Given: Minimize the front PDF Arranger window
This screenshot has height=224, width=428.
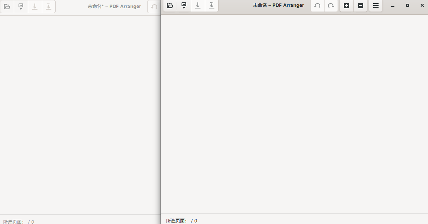Looking at the screenshot, I should (393, 5).
